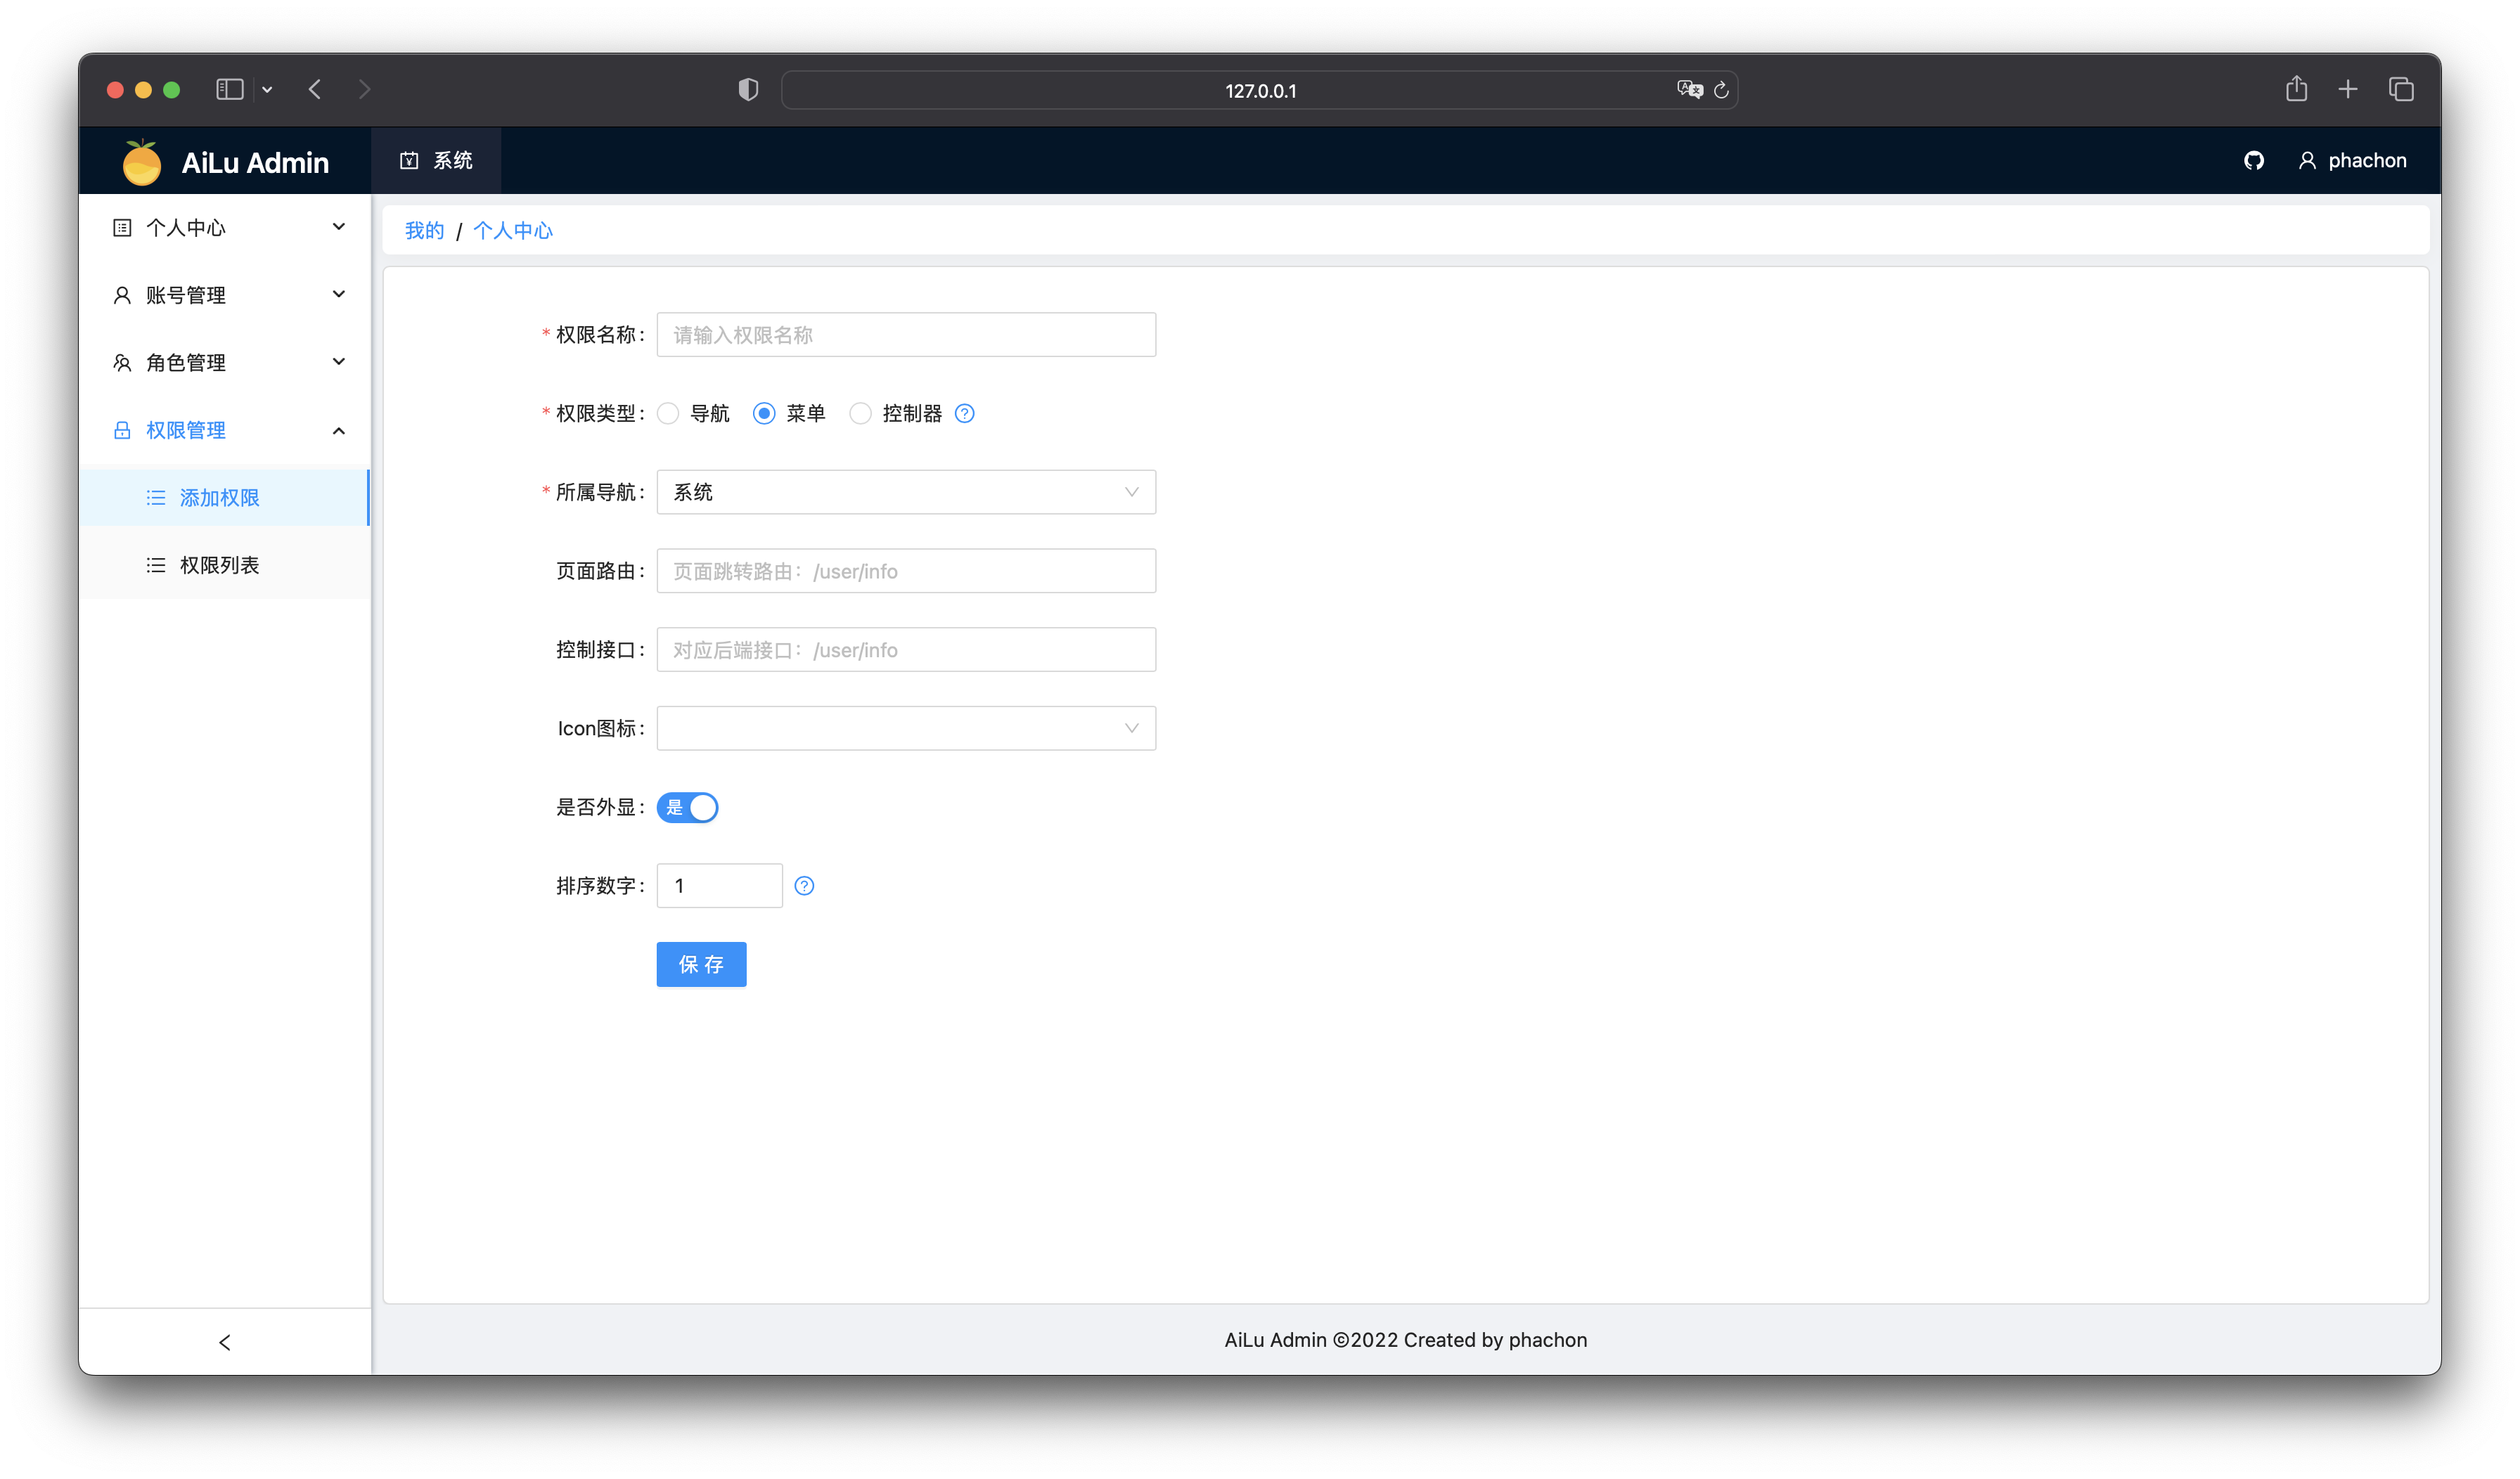Open the Icon图标 dropdown selector
2520x1479 pixels.
[x=905, y=729]
